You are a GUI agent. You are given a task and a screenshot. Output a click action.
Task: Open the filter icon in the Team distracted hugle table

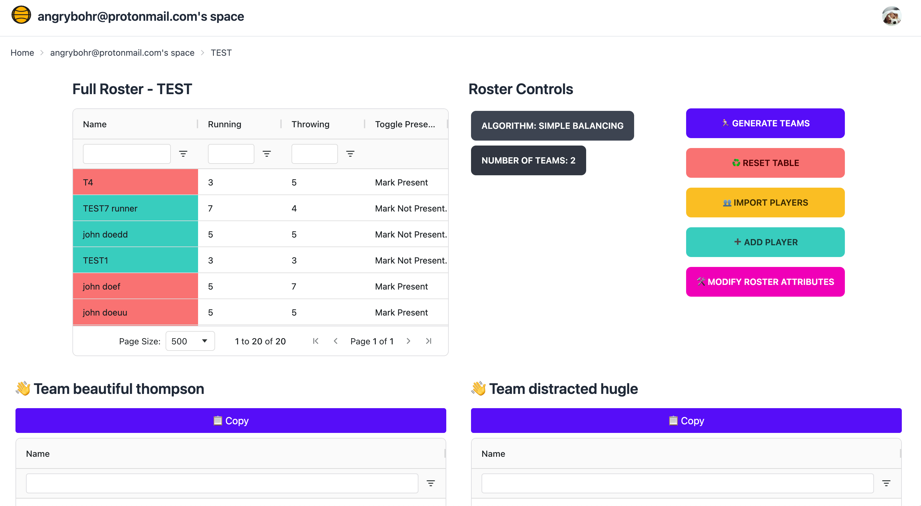886,483
